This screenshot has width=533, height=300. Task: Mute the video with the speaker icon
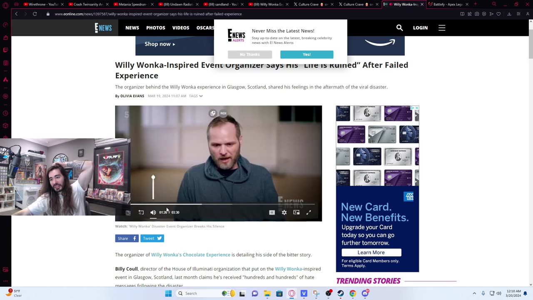coord(153,212)
